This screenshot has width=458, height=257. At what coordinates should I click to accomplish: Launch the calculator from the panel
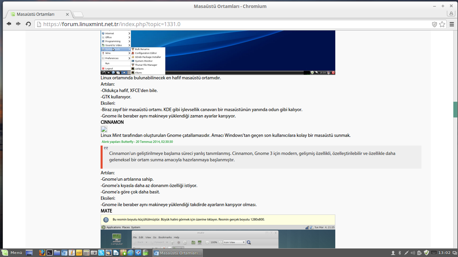pyautogui.click(x=87, y=253)
